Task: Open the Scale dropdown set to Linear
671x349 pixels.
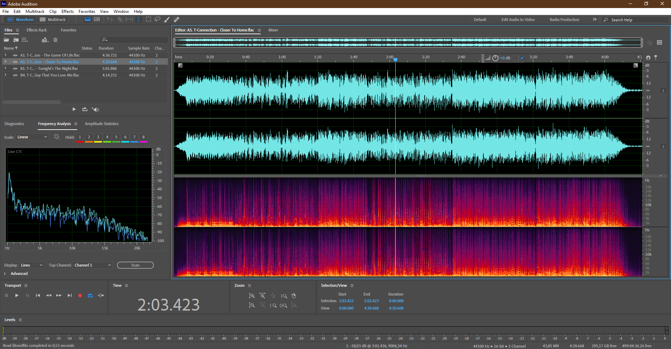Action: [x=32, y=137]
